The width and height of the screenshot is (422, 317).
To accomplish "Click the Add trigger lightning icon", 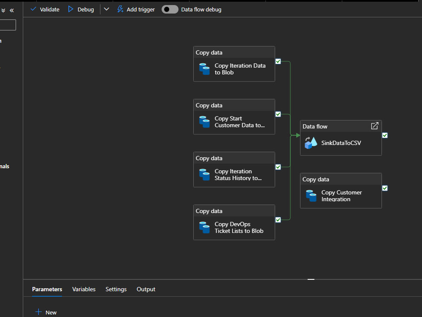I will (119, 9).
